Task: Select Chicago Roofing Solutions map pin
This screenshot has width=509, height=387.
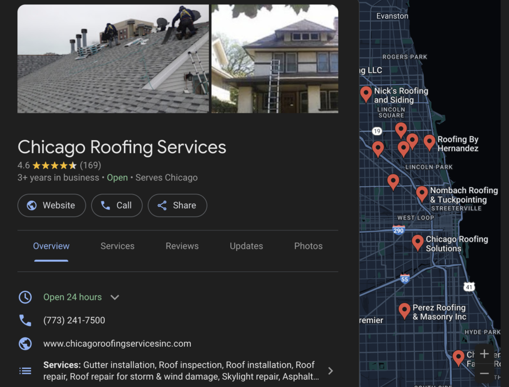Action: coord(418,243)
